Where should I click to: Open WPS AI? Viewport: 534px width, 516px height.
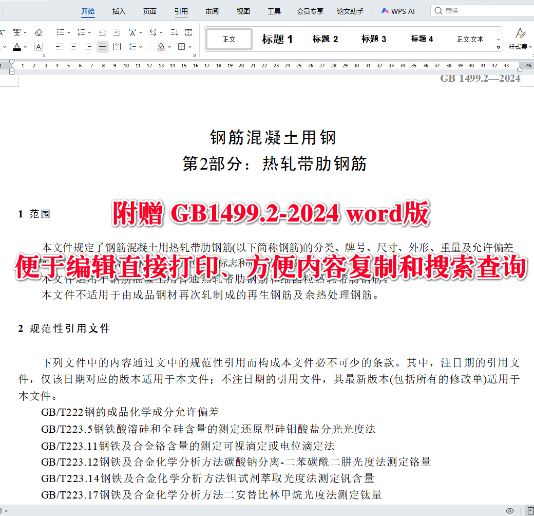(x=398, y=11)
